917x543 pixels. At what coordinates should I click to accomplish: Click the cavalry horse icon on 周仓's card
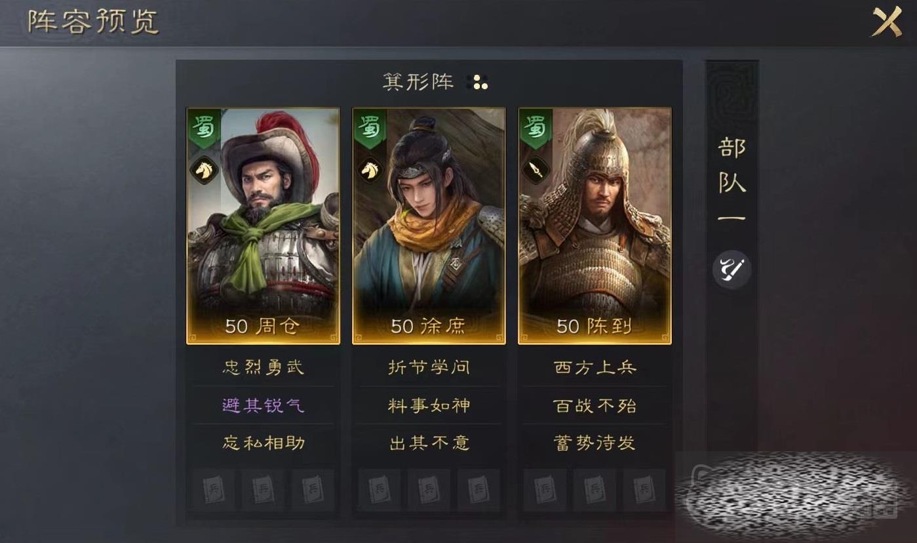tap(205, 170)
